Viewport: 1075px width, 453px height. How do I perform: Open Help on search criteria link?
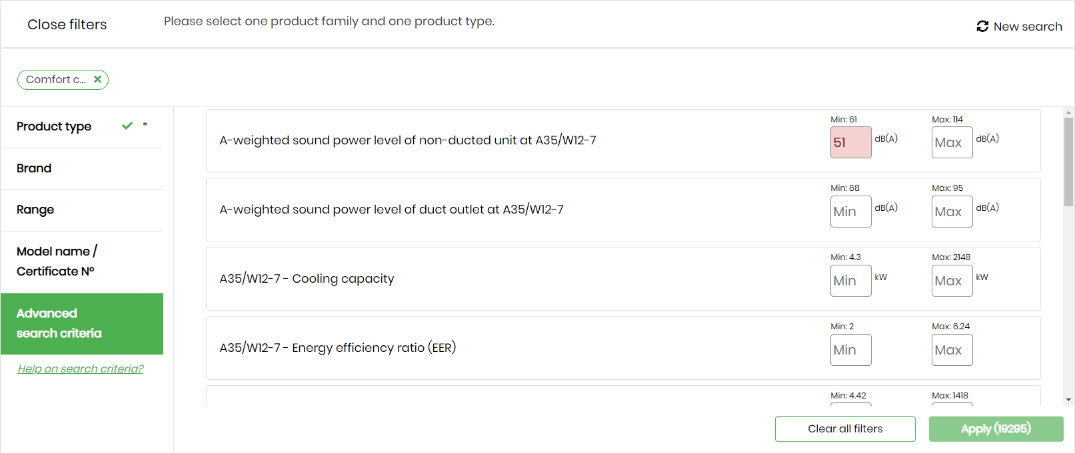81,369
